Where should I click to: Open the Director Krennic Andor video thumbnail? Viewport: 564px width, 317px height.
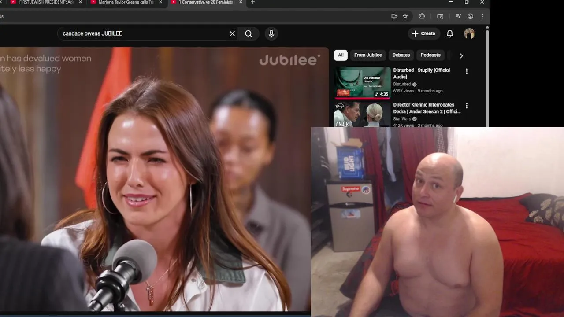pos(362,114)
